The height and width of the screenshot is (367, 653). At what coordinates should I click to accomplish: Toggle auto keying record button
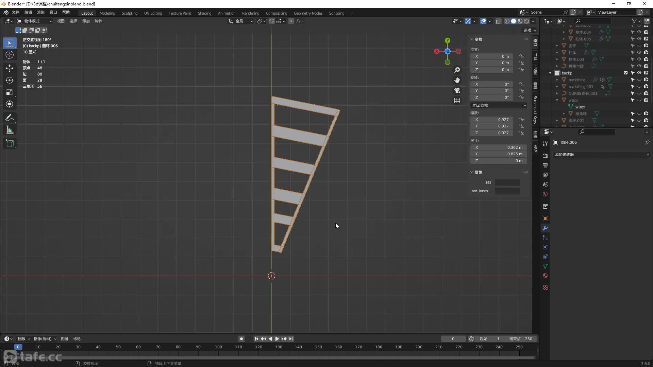tap(241, 339)
